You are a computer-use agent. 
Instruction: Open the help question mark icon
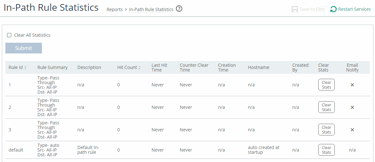point(179,9)
